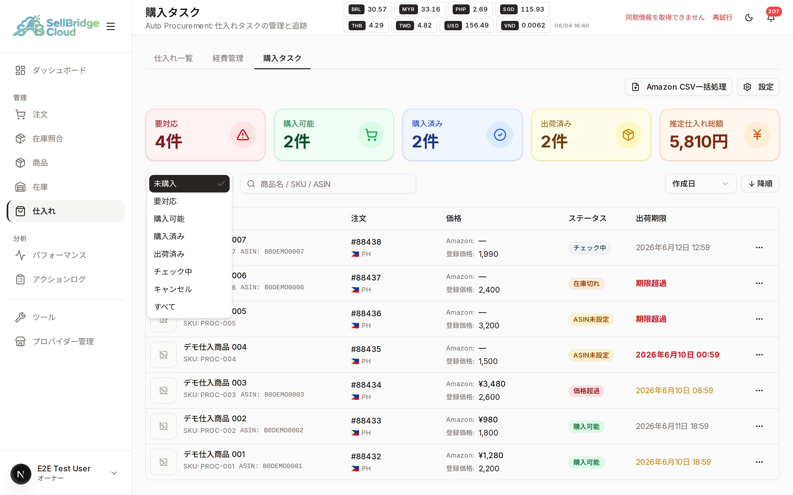Screen dimensions: 793x495
Task: Click the 再試行 retry link
Action: [x=722, y=18]
